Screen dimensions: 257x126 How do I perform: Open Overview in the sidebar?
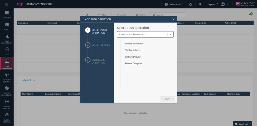point(7,14)
